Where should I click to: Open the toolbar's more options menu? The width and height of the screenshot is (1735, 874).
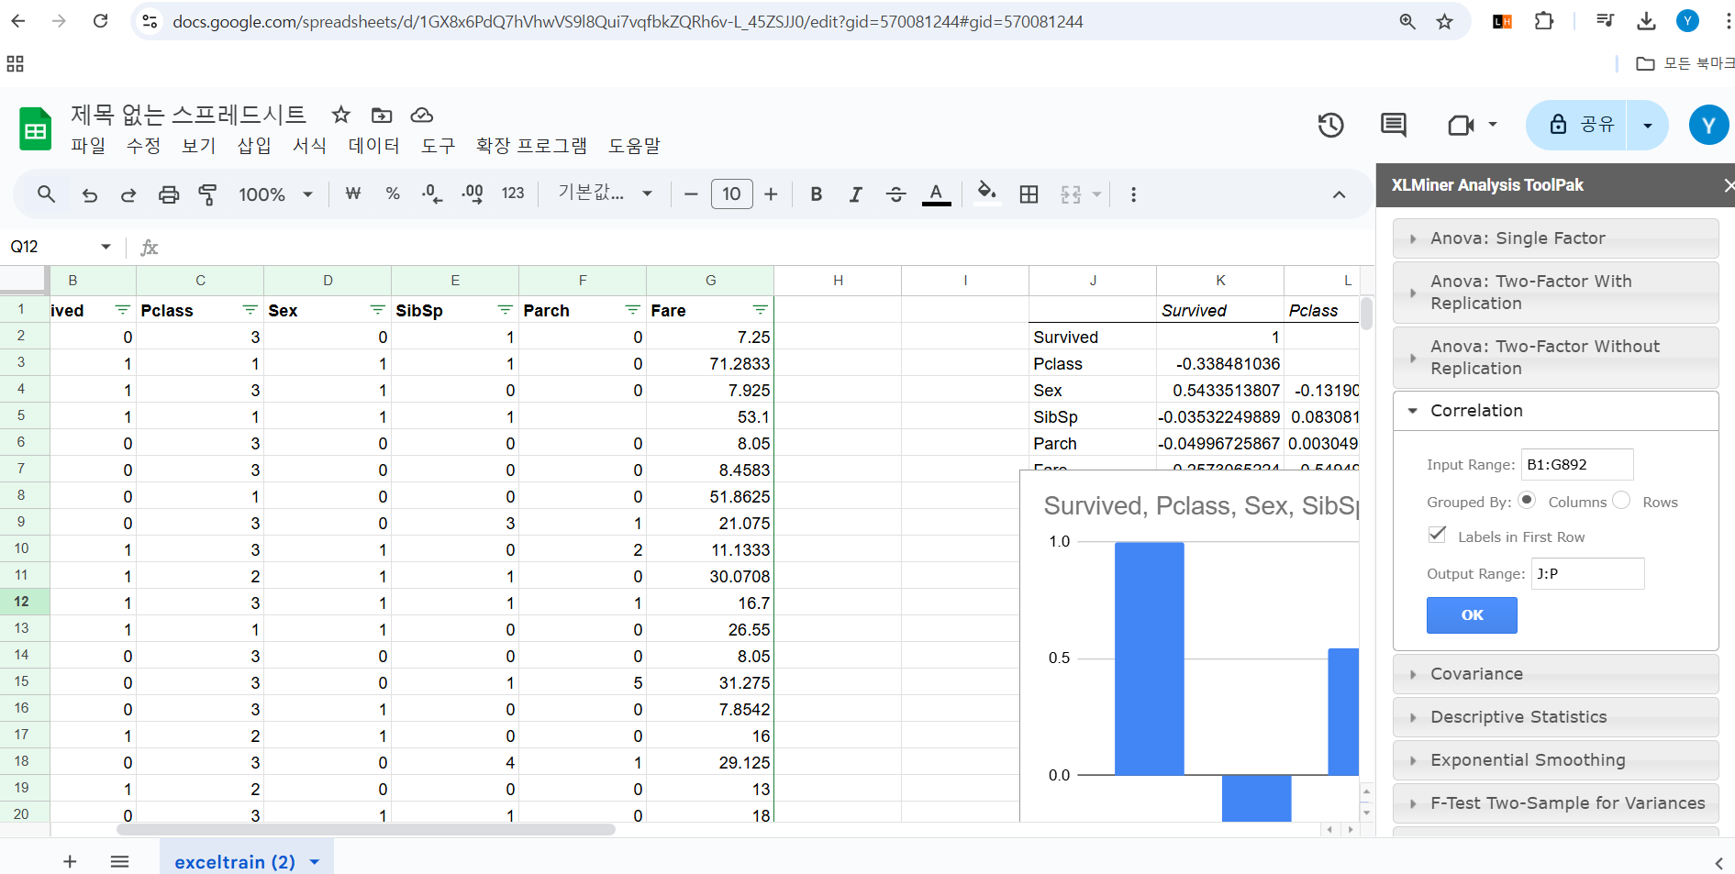click(x=1134, y=194)
